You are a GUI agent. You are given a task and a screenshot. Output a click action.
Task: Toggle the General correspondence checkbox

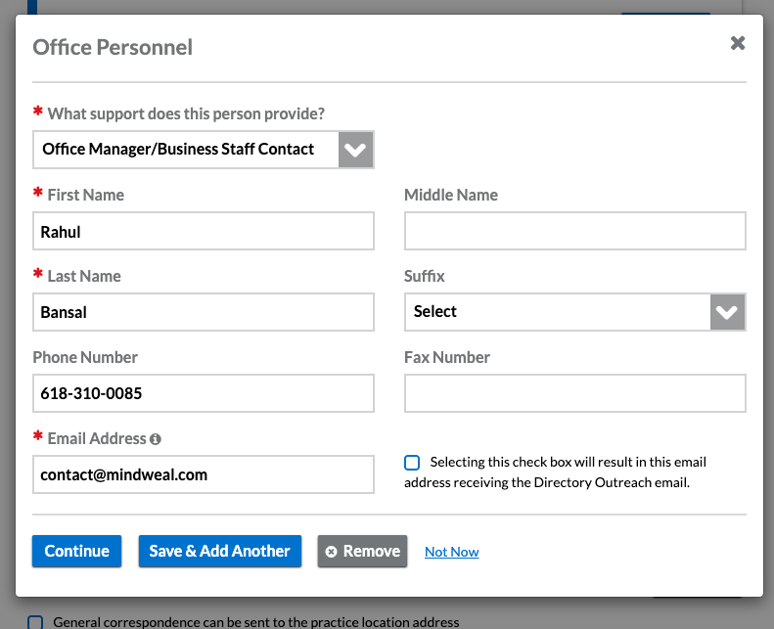(35, 622)
